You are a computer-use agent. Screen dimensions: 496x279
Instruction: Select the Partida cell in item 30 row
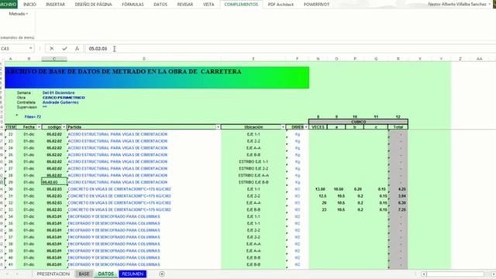144,189
